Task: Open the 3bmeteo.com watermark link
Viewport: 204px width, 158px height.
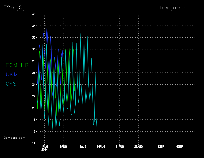Action: pos(15,138)
